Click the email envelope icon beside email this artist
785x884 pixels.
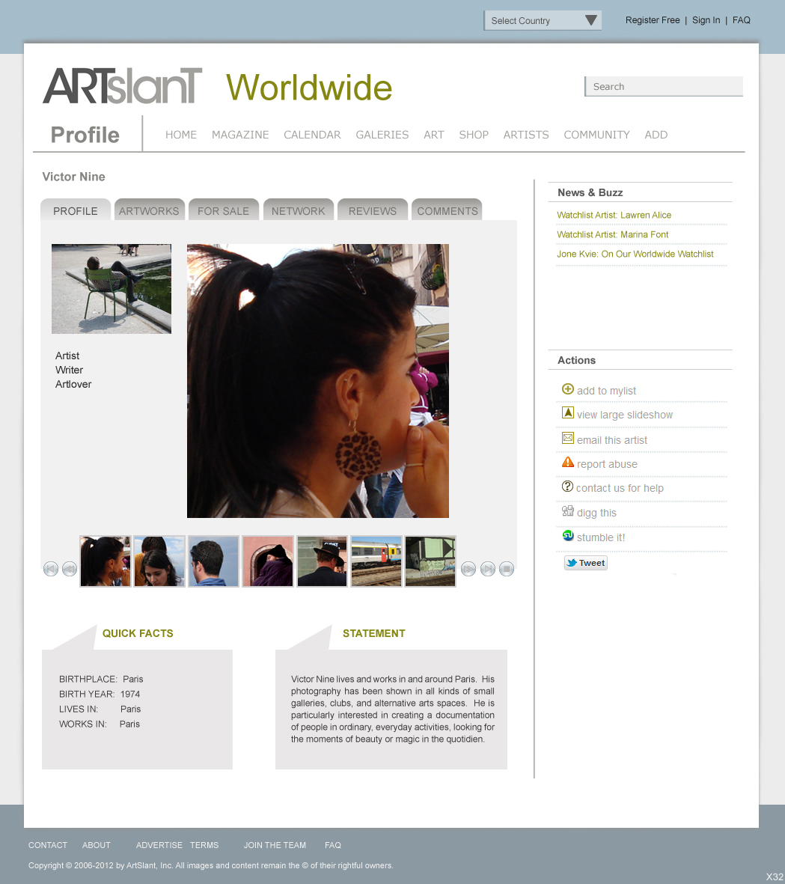[x=568, y=438]
